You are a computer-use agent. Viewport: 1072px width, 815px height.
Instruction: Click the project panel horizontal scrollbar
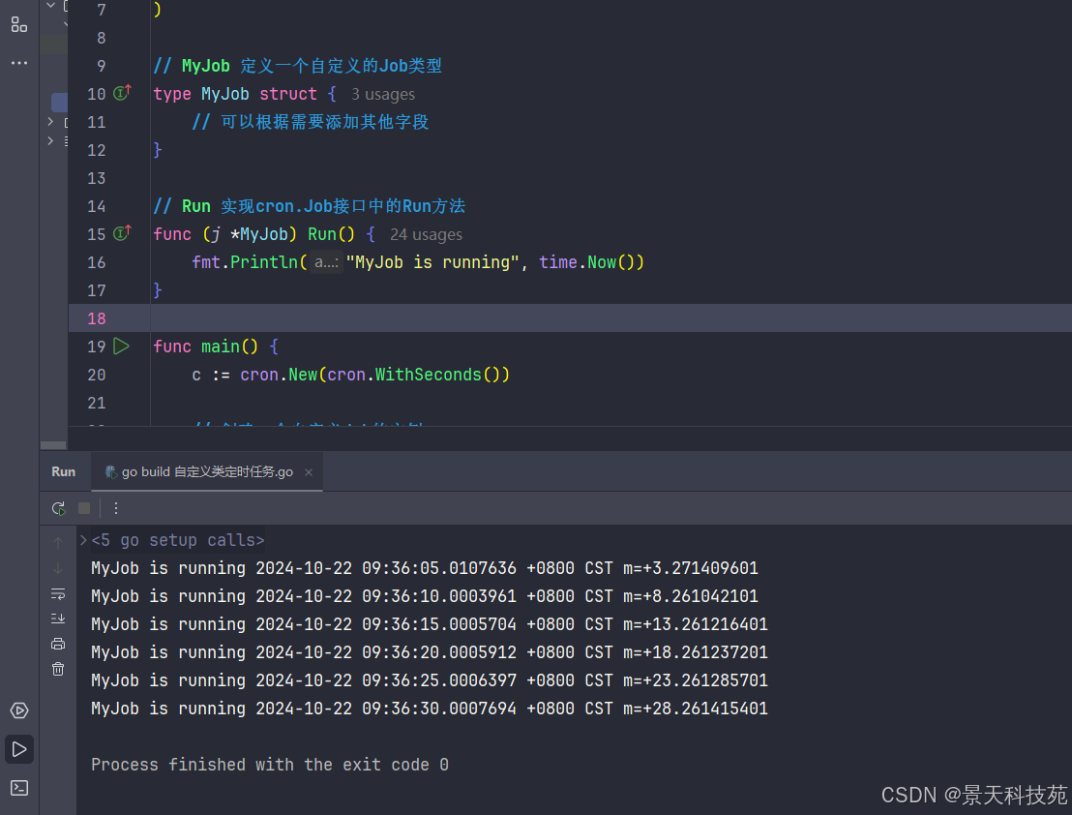[x=53, y=445]
